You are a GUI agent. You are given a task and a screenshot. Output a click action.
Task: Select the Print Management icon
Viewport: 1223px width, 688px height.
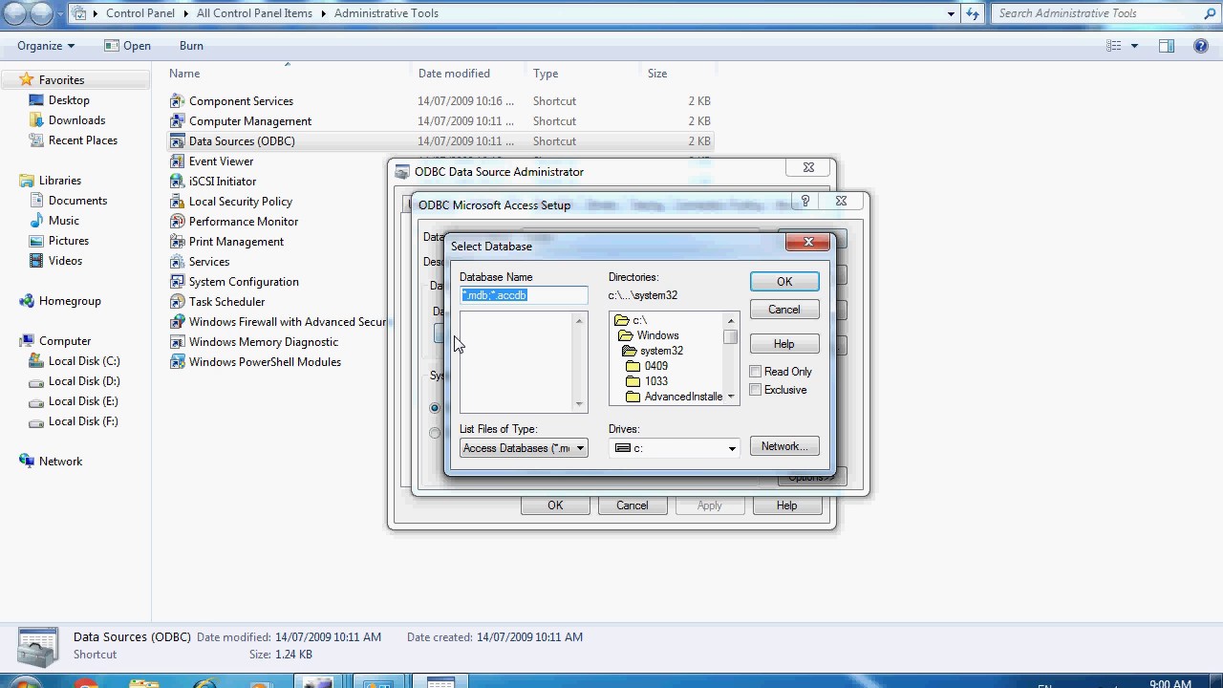click(177, 241)
